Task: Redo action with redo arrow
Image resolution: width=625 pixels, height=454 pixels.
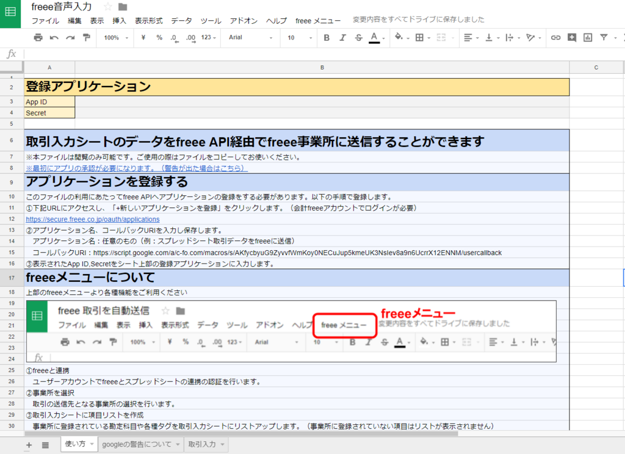Action: coord(71,37)
